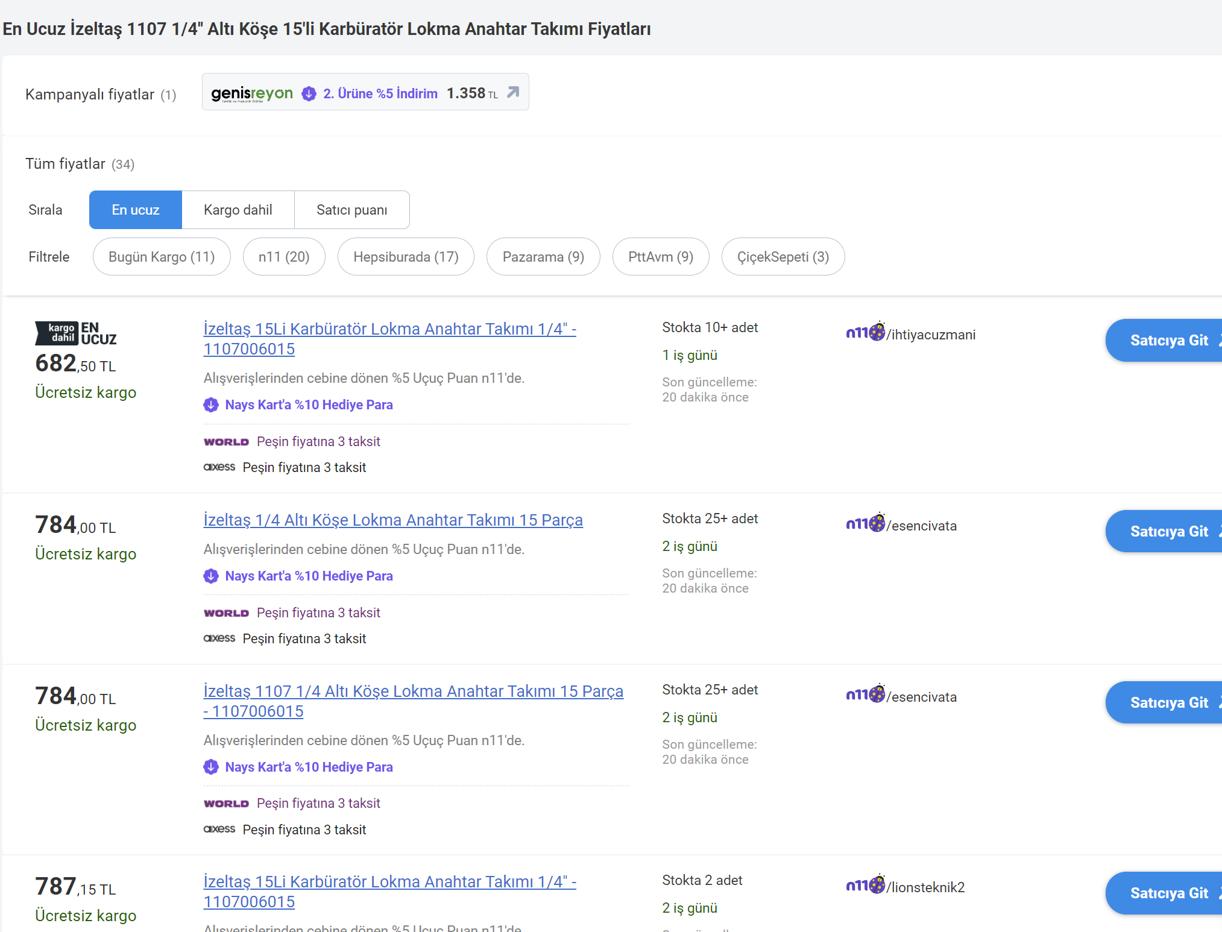Filter by Bugün Kargo (11)
The height and width of the screenshot is (932, 1222).
(x=162, y=257)
